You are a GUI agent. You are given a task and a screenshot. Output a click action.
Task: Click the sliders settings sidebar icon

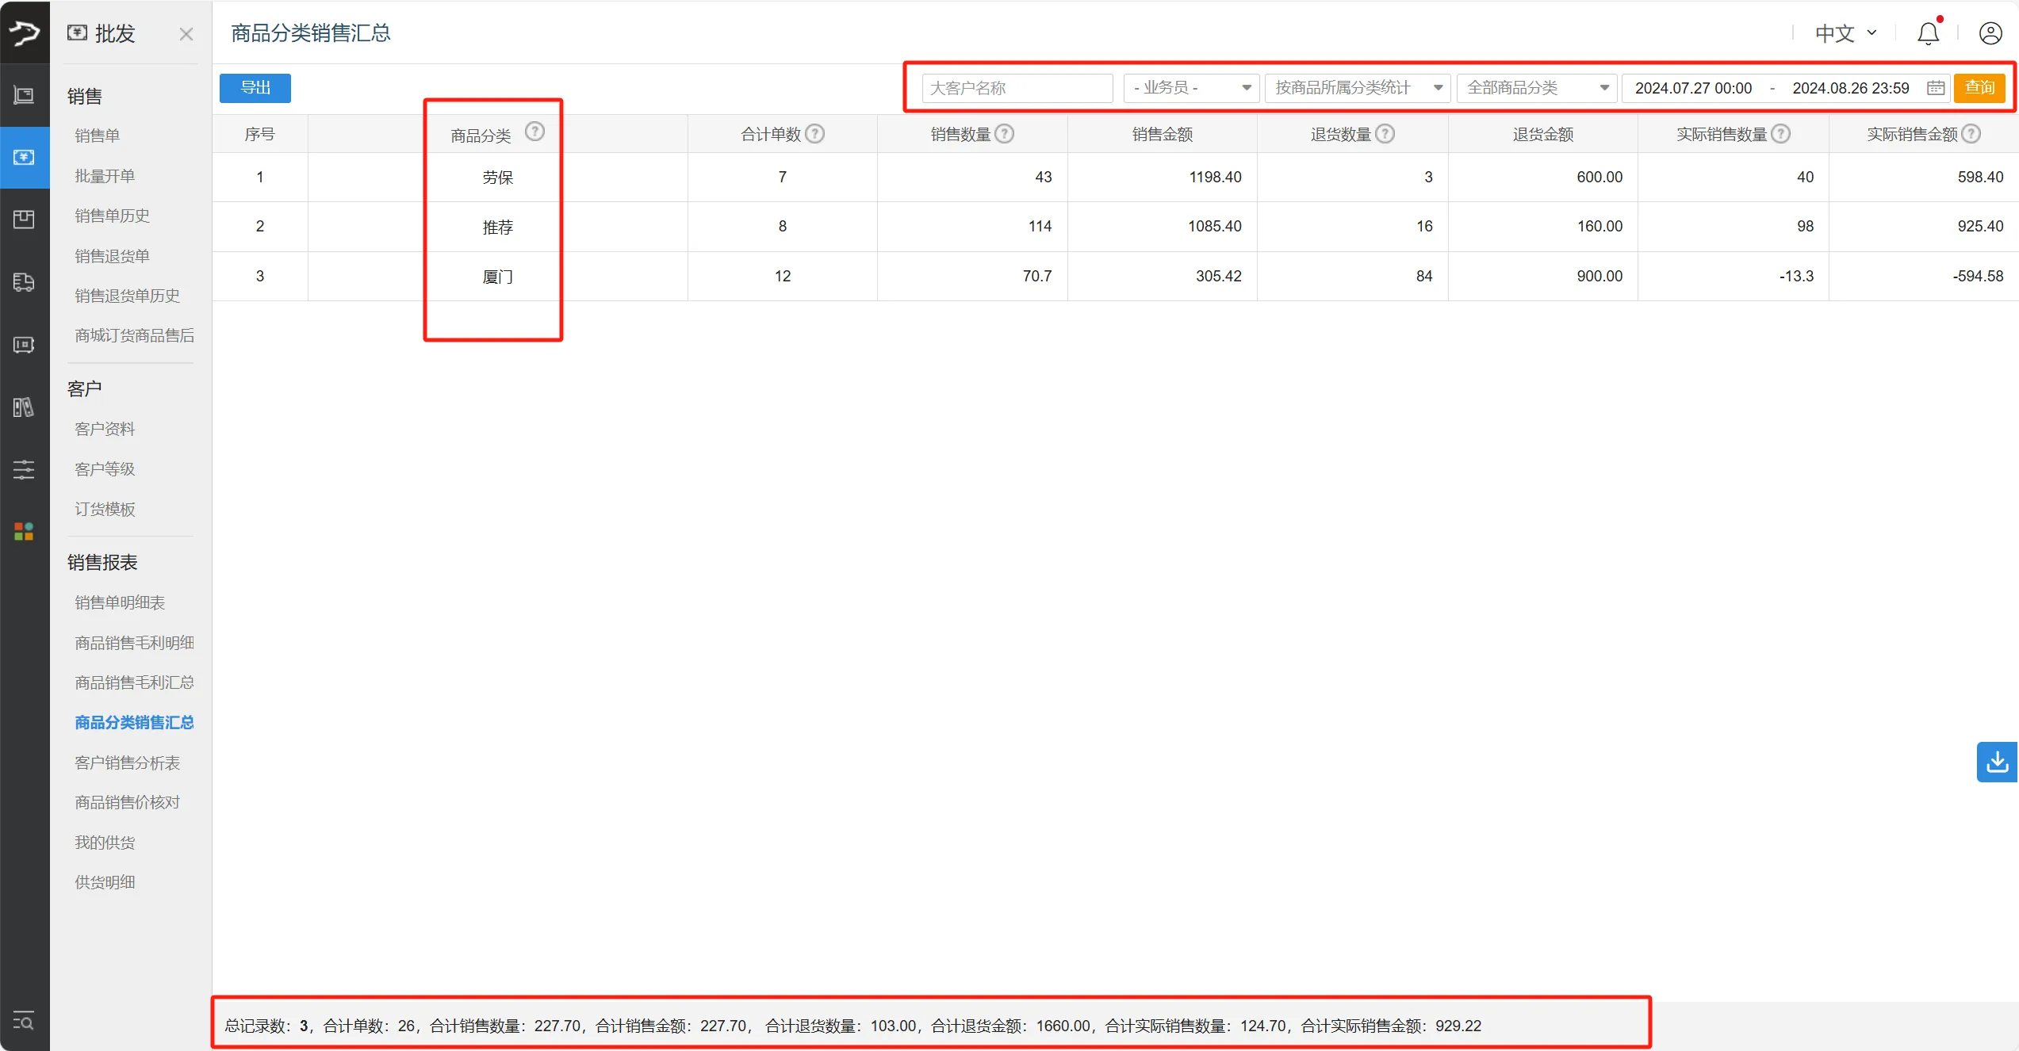tap(24, 469)
